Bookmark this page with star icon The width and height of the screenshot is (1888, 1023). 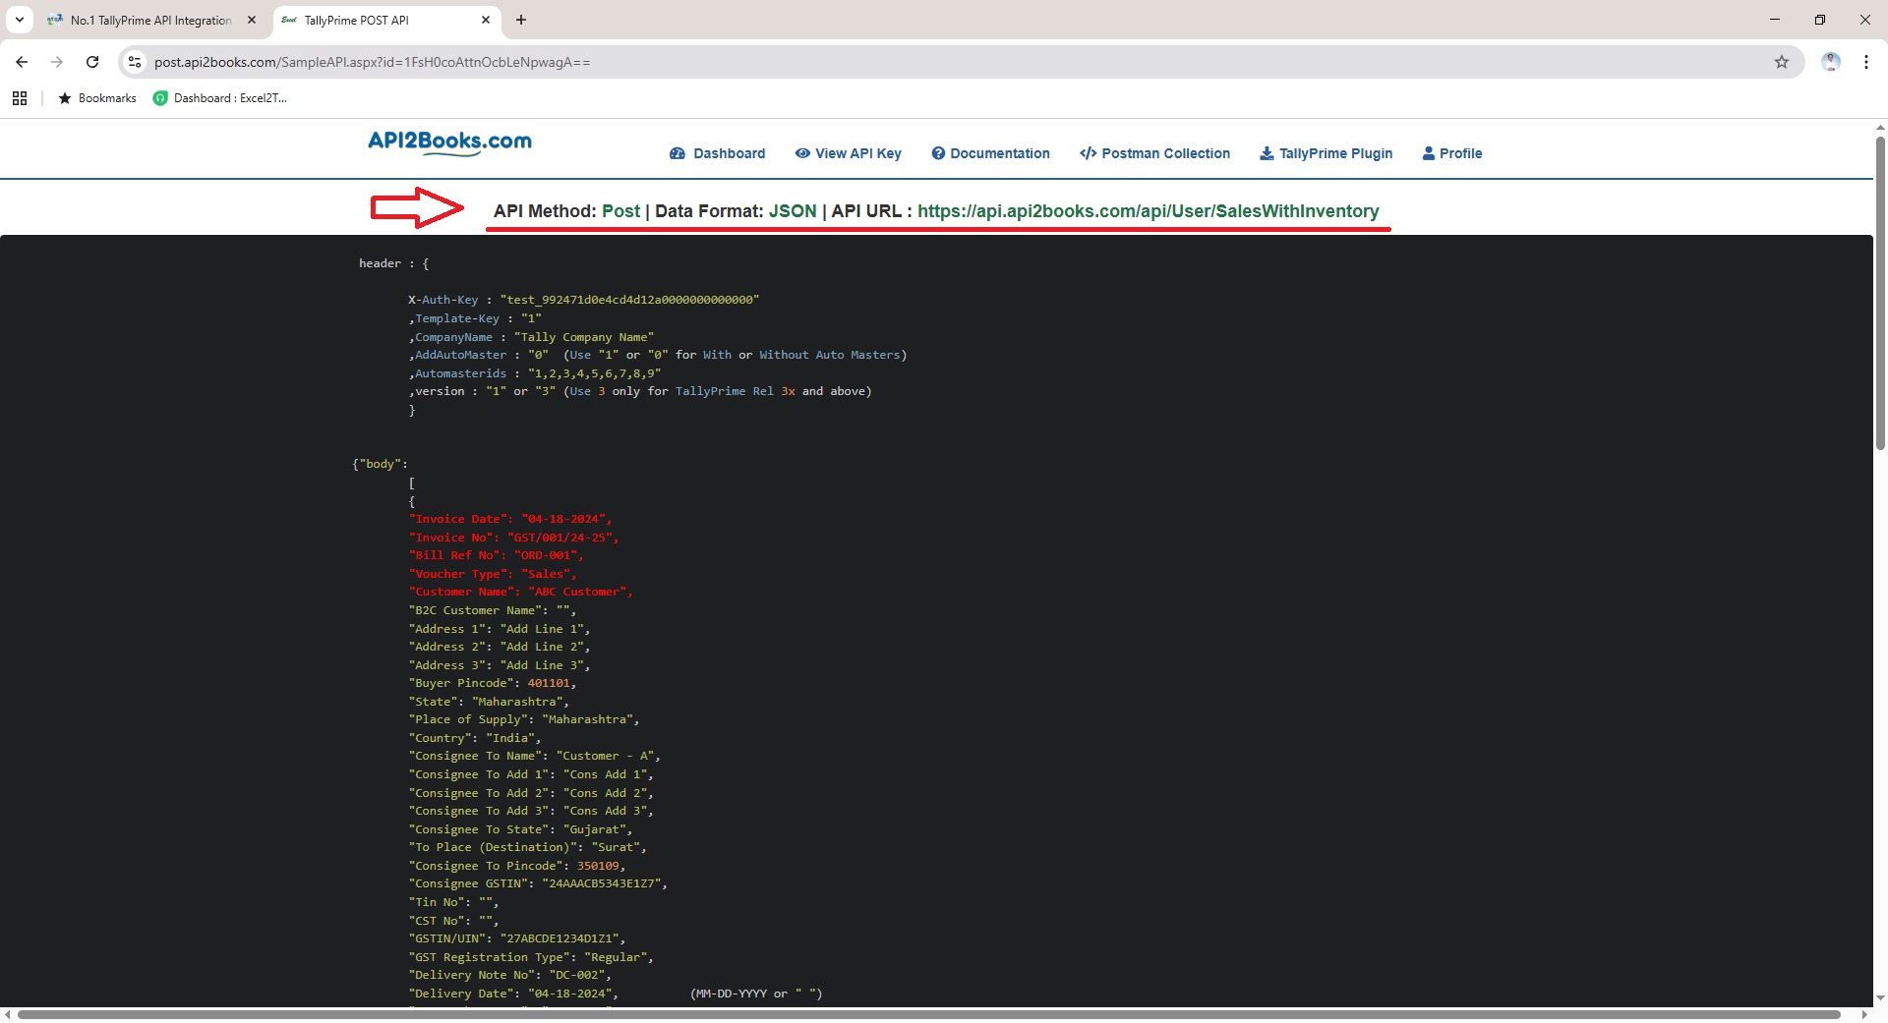coord(1781,62)
